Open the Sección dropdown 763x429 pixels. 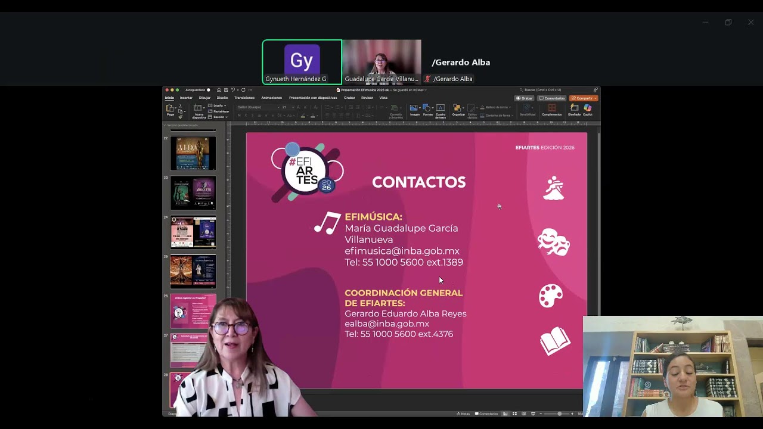[218, 117]
